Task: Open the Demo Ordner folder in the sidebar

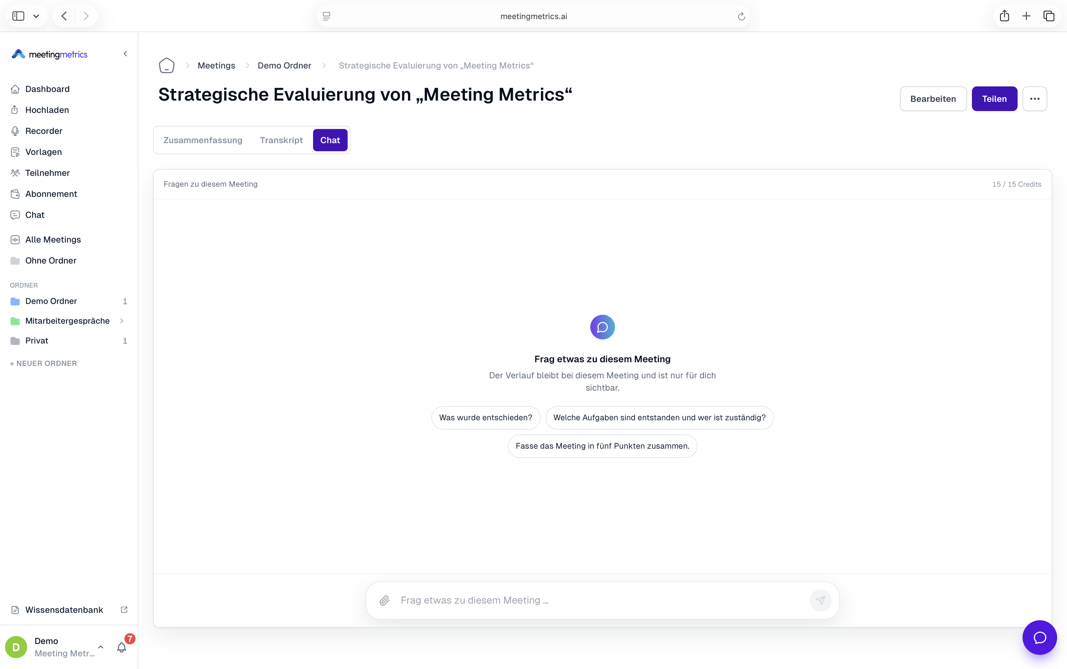Action: coord(69,301)
